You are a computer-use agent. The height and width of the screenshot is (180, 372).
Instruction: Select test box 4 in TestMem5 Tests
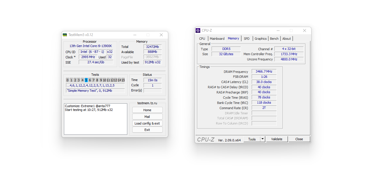[83, 80]
